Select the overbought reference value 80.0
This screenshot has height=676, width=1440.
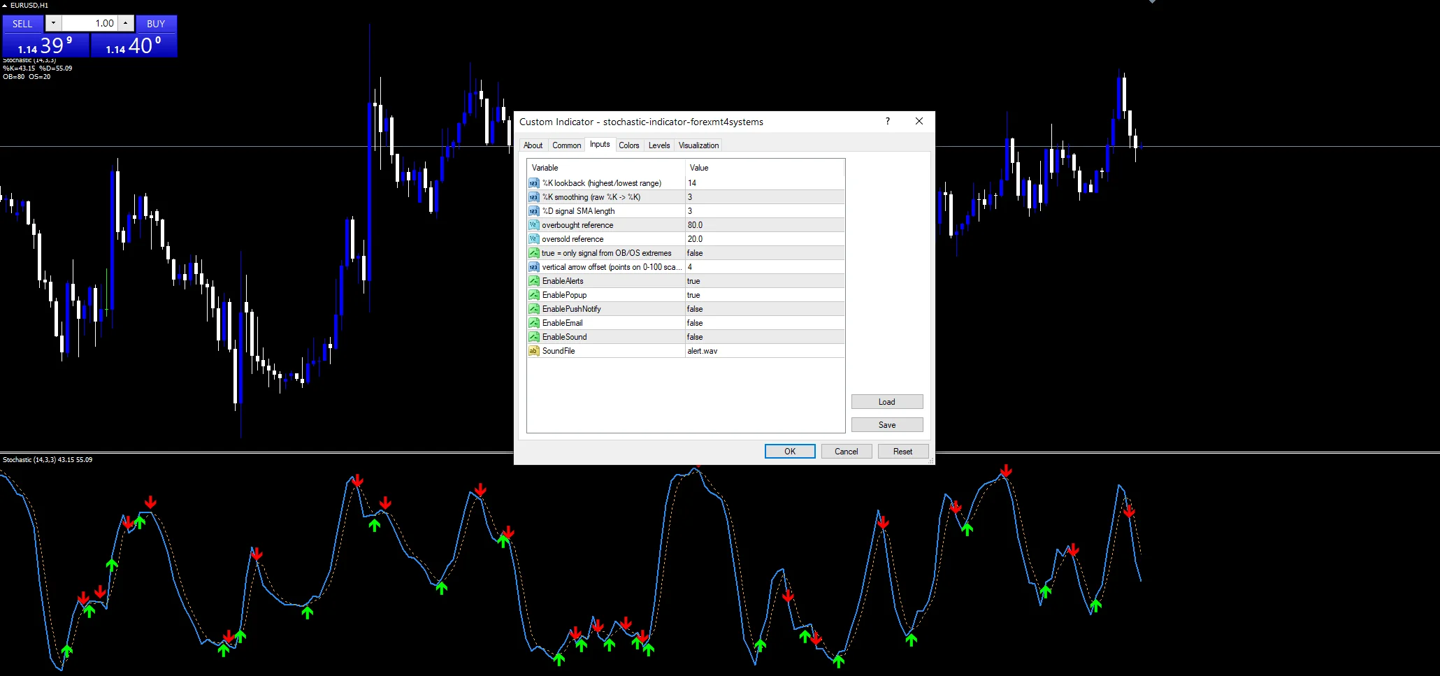pos(765,225)
